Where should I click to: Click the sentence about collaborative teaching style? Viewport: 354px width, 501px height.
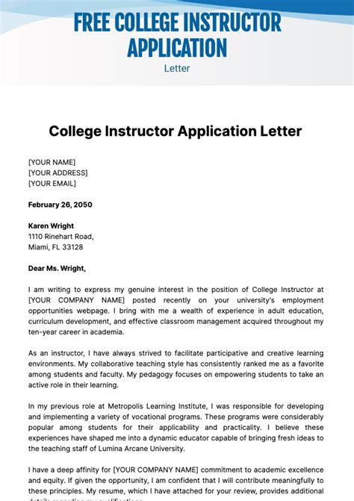tap(176, 369)
